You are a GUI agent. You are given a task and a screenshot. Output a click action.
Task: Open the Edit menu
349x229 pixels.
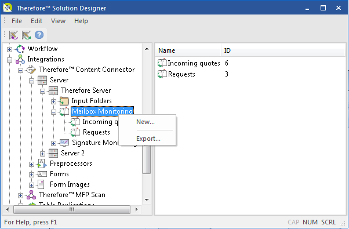click(x=37, y=21)
